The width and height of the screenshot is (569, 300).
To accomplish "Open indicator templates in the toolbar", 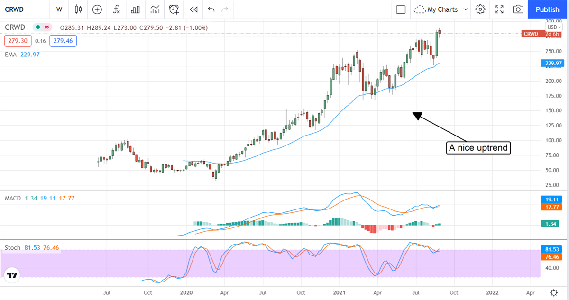I will click(x=155, y=9).
